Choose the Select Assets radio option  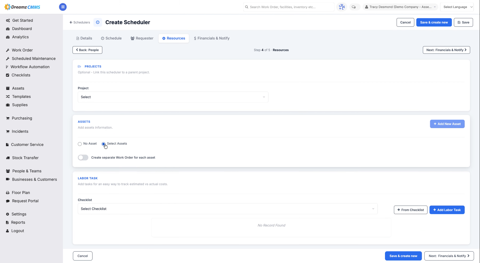(103, 144)
